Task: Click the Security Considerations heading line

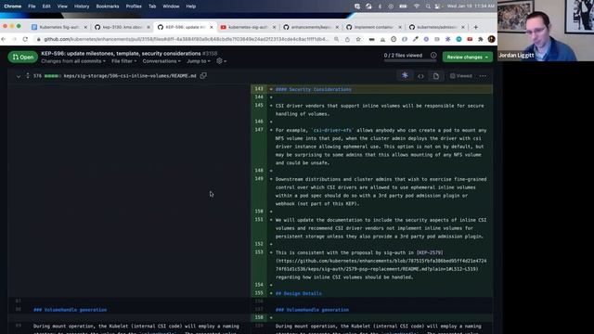Action: [x=314, y=89]
